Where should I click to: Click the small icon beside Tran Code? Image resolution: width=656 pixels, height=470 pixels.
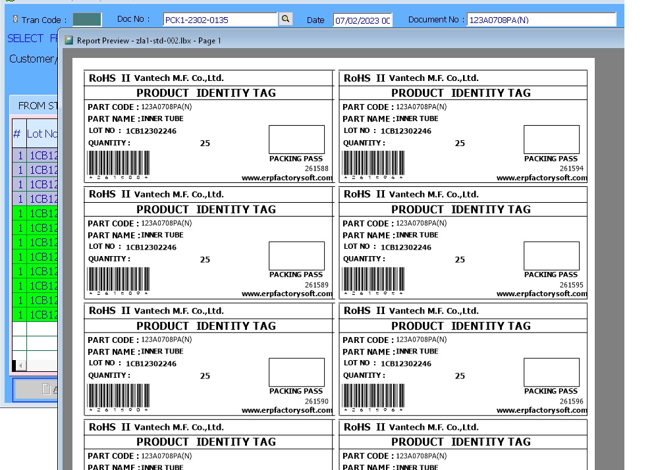(x=16, y=20)
